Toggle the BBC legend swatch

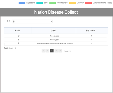point(40,3)
